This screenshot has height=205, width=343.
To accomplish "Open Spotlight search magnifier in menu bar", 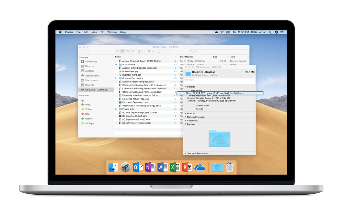I will click(x=270, y=32).
